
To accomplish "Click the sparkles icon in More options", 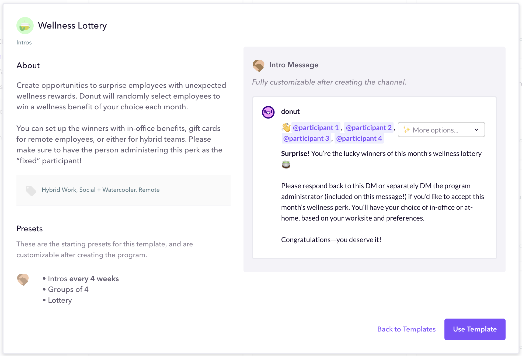I will (x=407, y=130).
